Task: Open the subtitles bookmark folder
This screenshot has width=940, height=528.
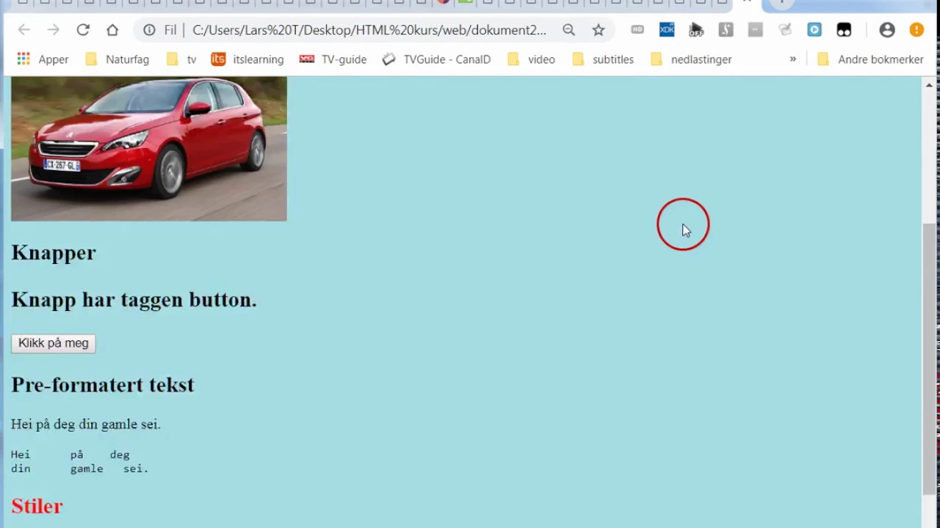Action: coord(602,59)
